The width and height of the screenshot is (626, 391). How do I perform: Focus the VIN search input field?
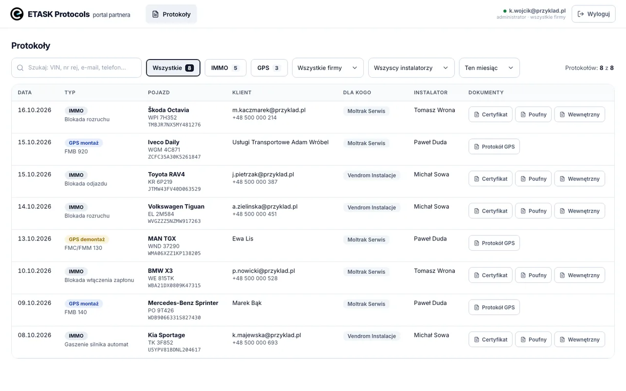point(76,68)
